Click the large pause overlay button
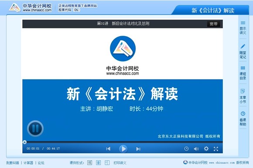 pyautogui.click(x=35, y=128)
